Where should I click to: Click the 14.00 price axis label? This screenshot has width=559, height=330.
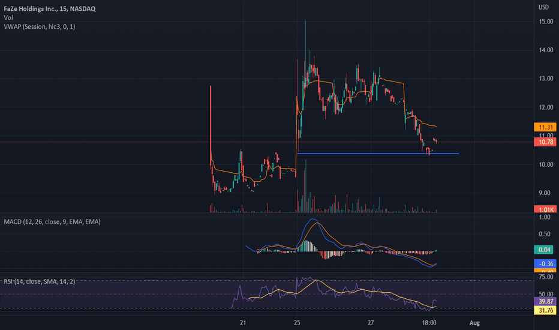546,50
